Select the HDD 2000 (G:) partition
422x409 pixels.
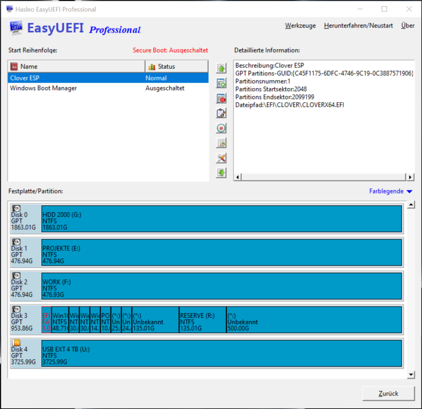point(221,219)
